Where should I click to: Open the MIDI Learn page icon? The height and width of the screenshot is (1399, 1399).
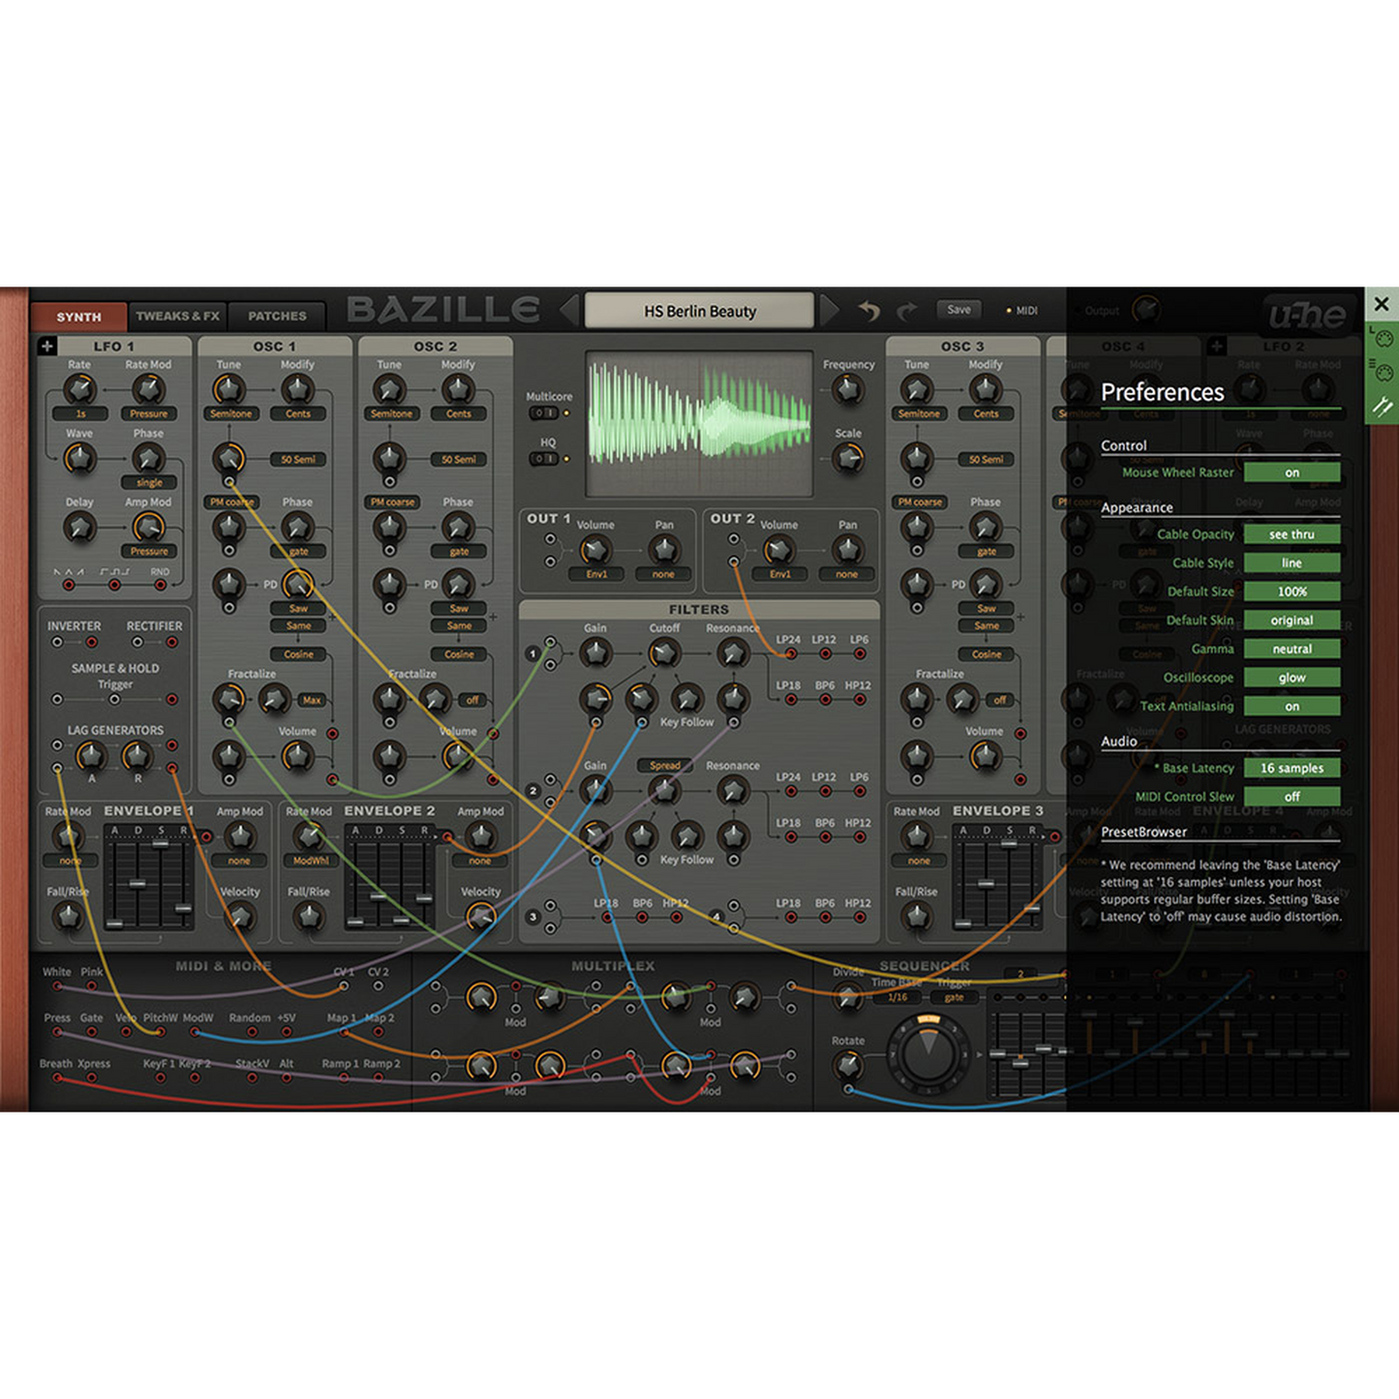[x=1382, y=339]
